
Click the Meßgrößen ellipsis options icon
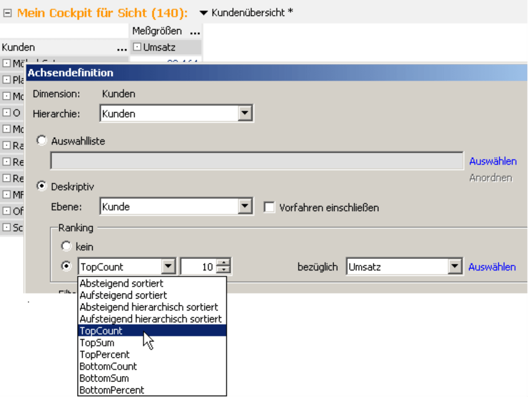pos(194,32)
